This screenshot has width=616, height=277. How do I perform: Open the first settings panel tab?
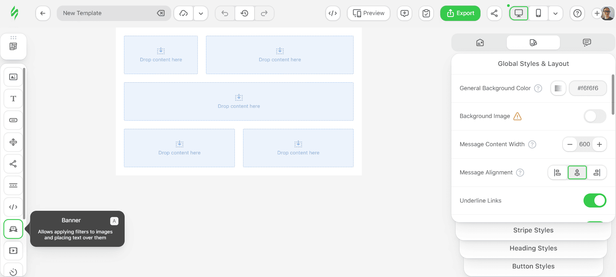point(480,43)
